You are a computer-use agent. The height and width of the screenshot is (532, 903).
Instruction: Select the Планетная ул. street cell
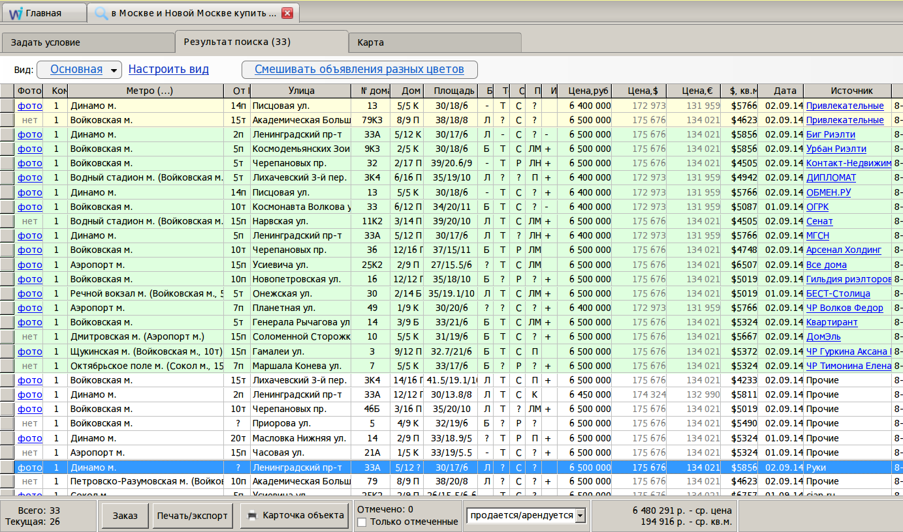point(301,308)
